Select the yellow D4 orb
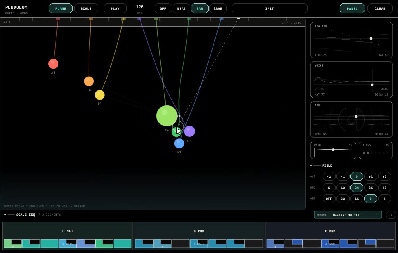The image size is (398, 253). click(x=100, y=95)
